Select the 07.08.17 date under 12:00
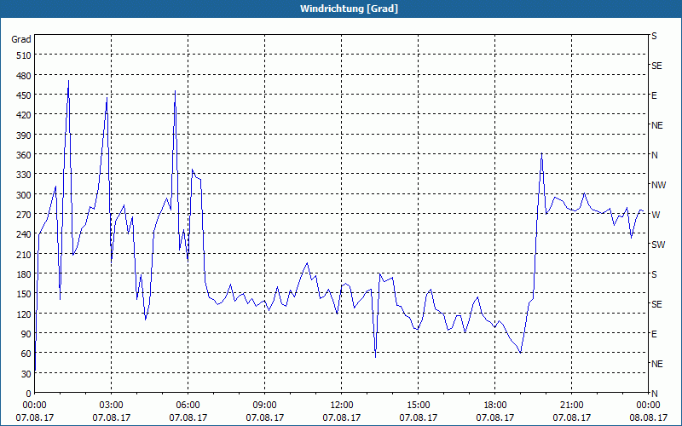682x426 pixels. 342,417
